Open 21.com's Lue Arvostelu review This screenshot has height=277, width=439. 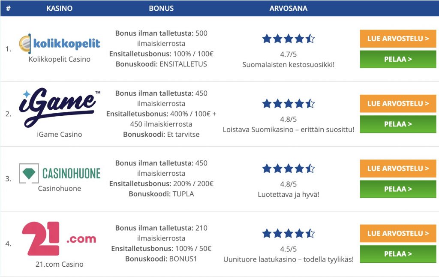(398, 233)
